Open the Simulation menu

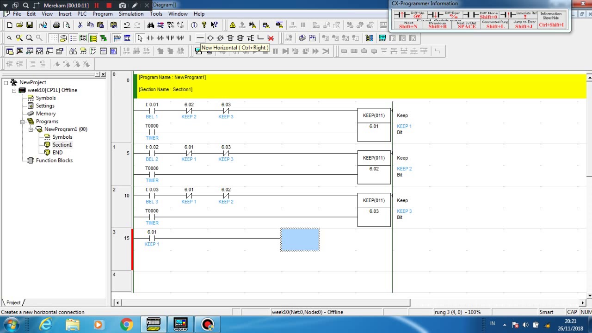(131, 14)
